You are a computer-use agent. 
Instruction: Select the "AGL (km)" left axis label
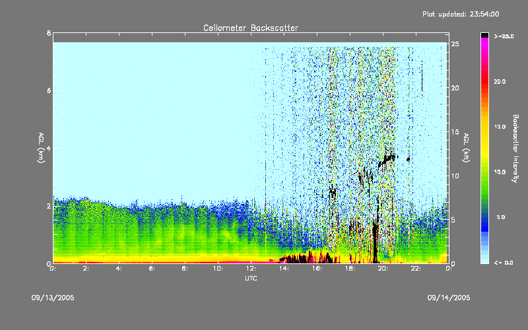pyautogui.click(x=41, y=148)
